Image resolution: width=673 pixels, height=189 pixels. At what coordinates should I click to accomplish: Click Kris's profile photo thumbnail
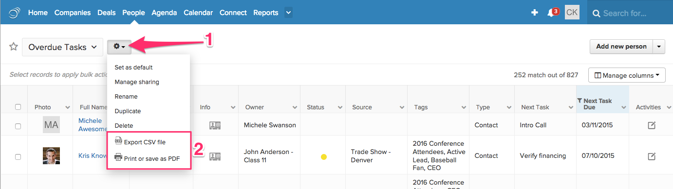(51, 156)
